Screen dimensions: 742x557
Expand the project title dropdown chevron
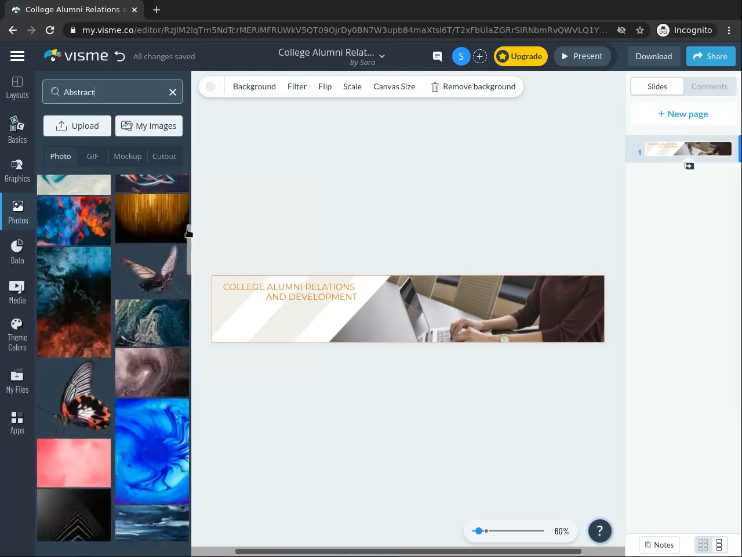tap(382, 56)
